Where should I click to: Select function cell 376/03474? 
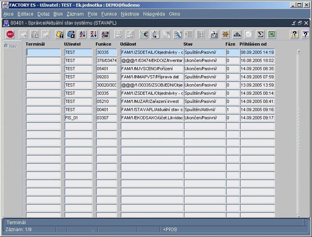[x=106, y=60]
